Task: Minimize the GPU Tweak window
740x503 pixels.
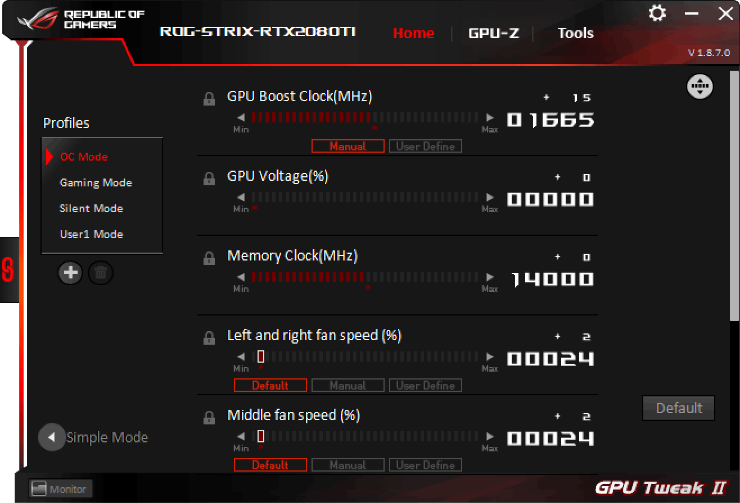Action: [692, 13]
